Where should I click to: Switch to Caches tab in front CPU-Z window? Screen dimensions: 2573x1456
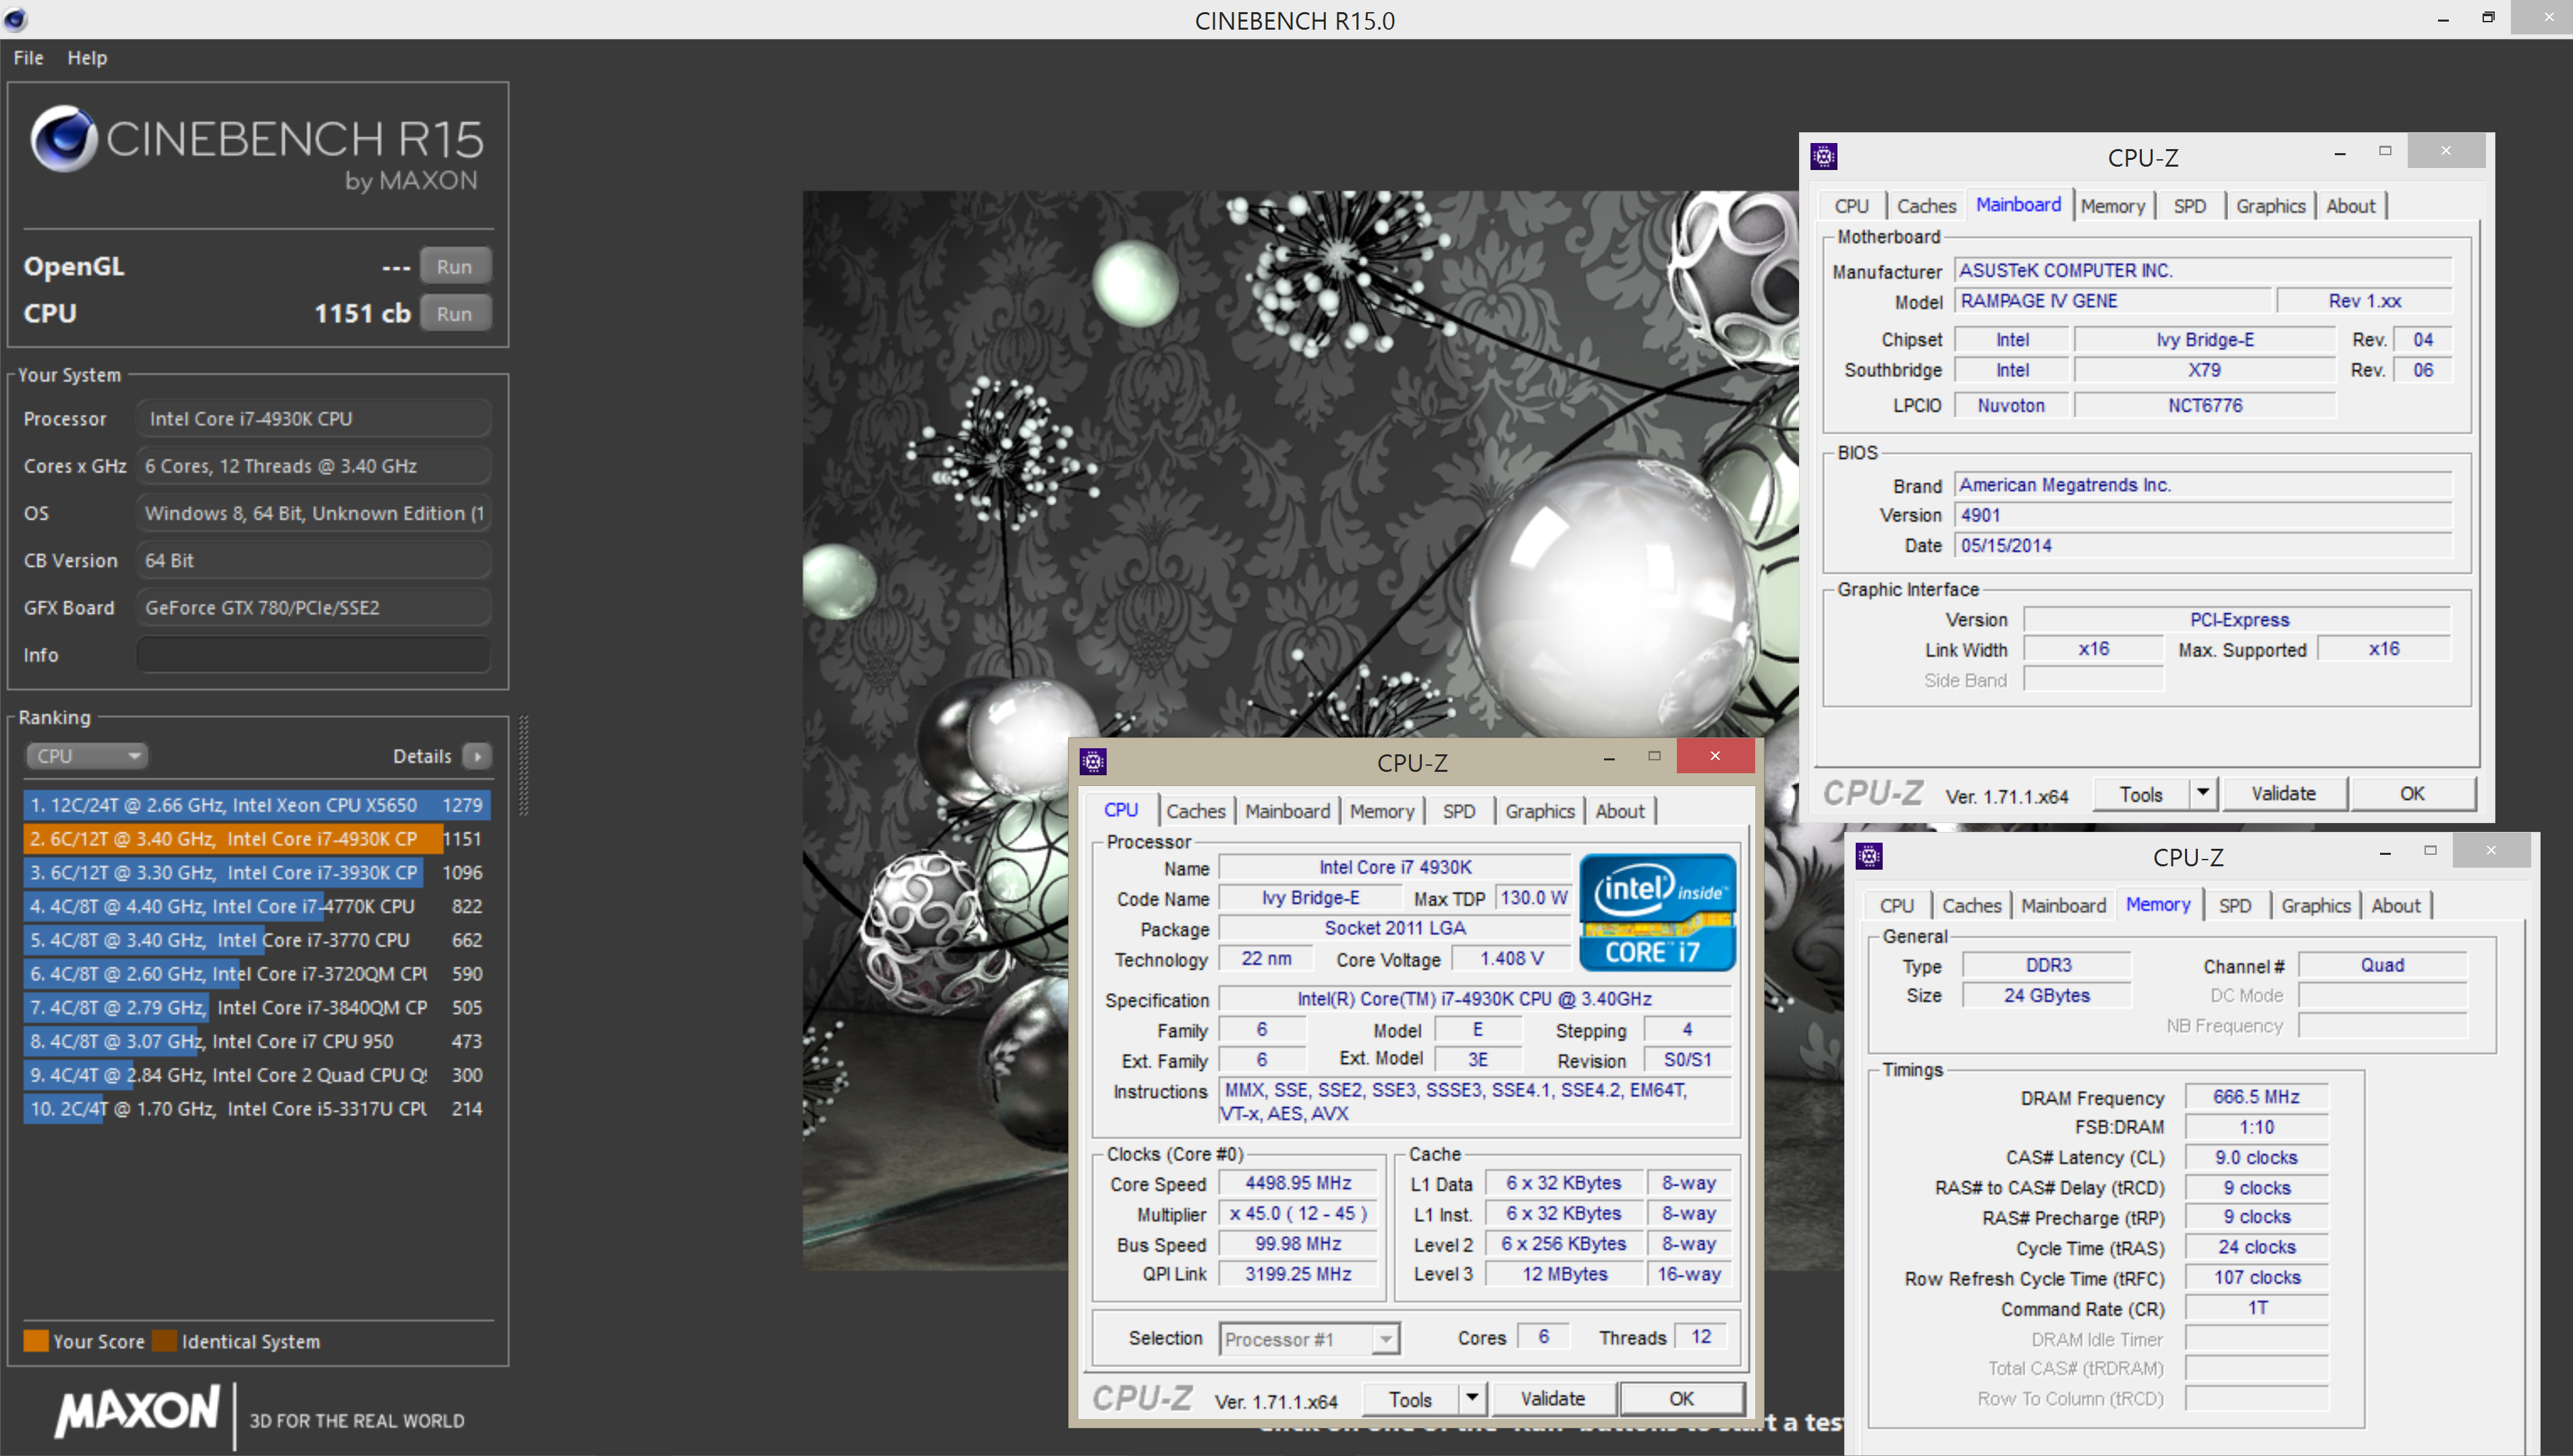(1196, 811)
